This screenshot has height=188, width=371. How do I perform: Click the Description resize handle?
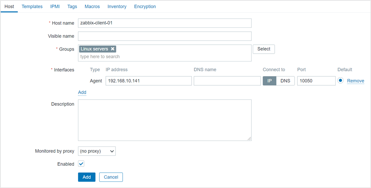tap(249, 139)
